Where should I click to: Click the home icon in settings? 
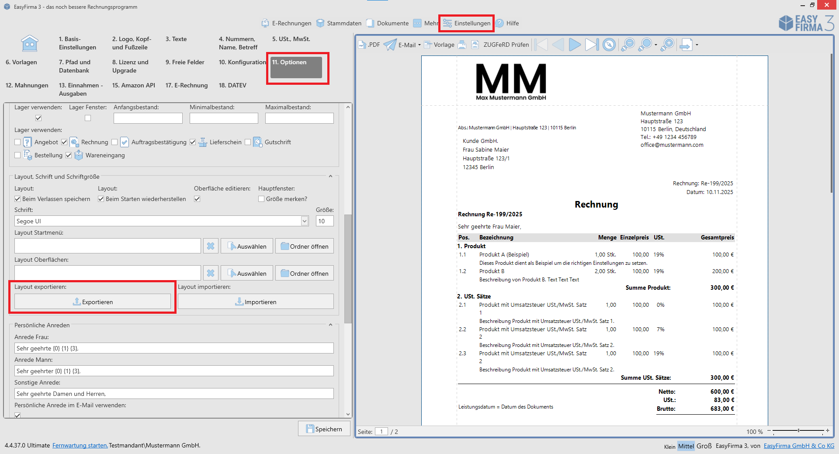pos(29,44)
